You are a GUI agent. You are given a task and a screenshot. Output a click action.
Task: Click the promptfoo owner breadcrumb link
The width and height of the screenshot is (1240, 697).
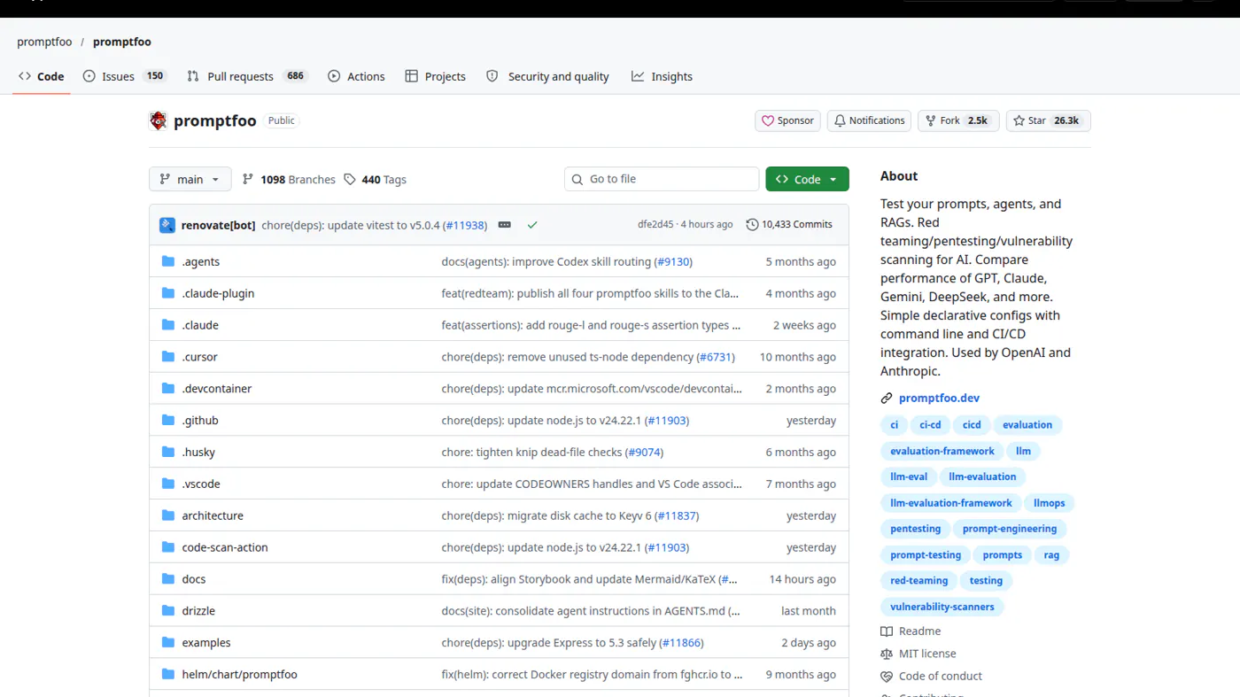point(44,42)
